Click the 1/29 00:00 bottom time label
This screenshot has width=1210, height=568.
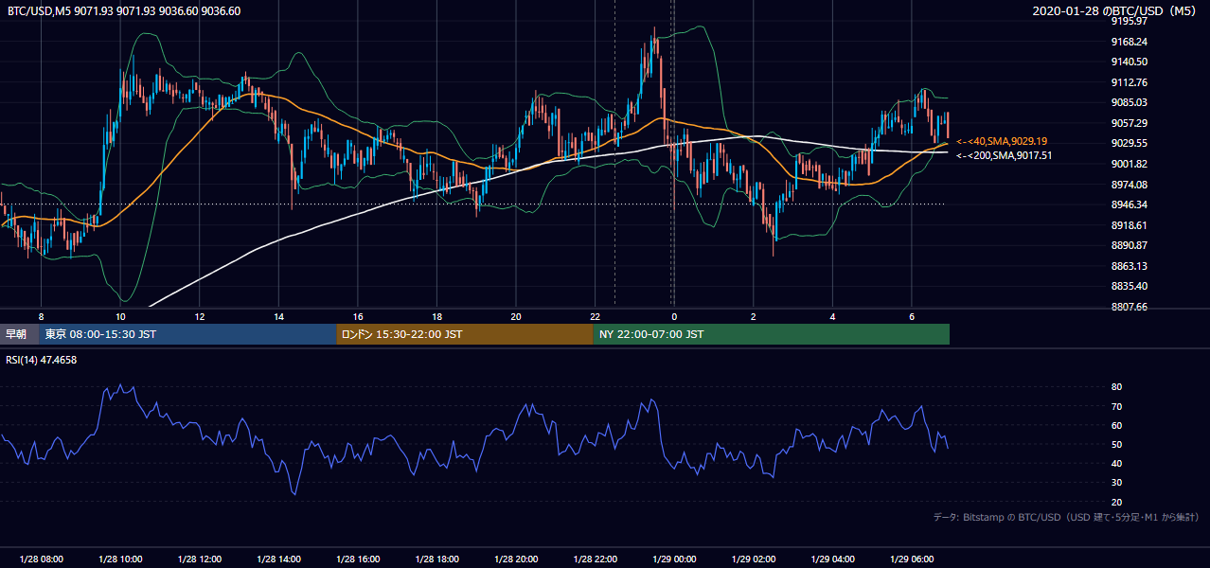pos(674,559)
